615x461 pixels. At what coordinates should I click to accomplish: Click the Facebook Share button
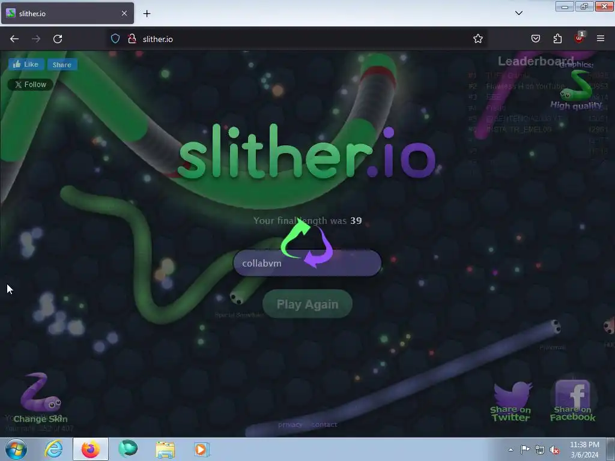(62, 65)
